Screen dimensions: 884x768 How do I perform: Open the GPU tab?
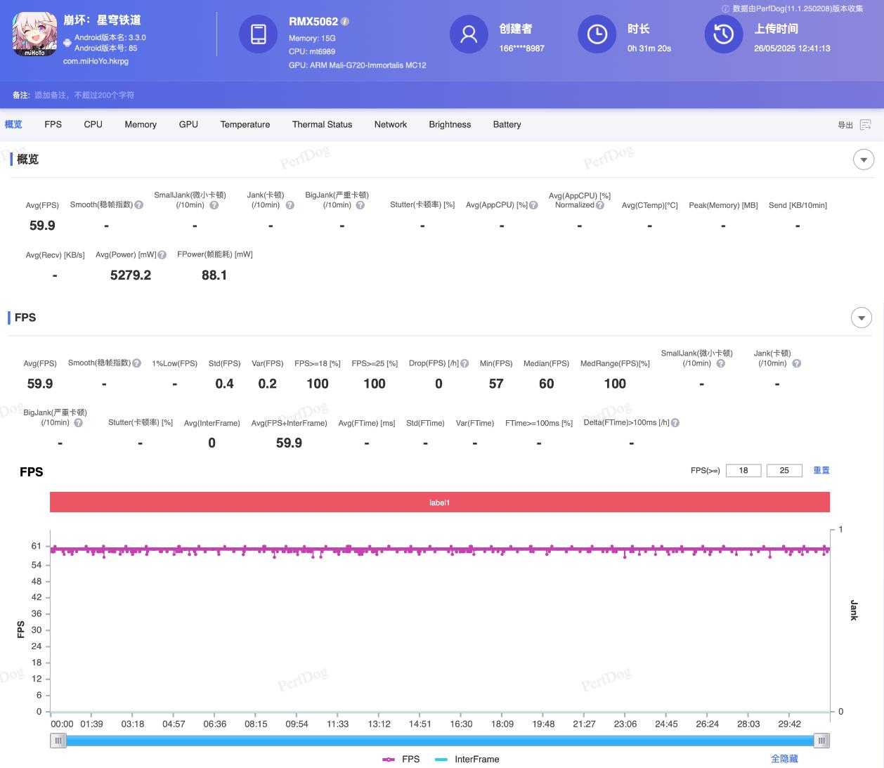188,124
